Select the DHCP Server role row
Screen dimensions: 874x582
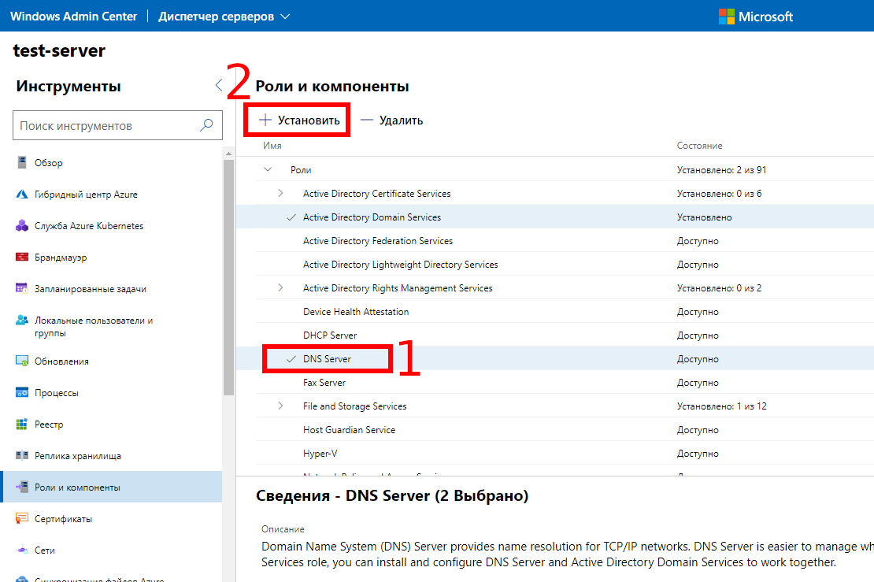(x=330, y=335)
